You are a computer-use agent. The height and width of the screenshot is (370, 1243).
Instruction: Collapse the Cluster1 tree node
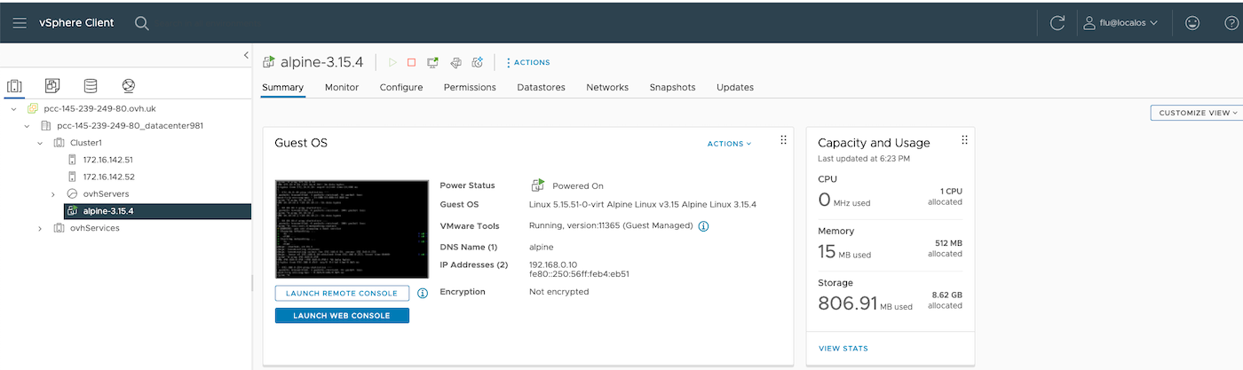click(40, 143)
